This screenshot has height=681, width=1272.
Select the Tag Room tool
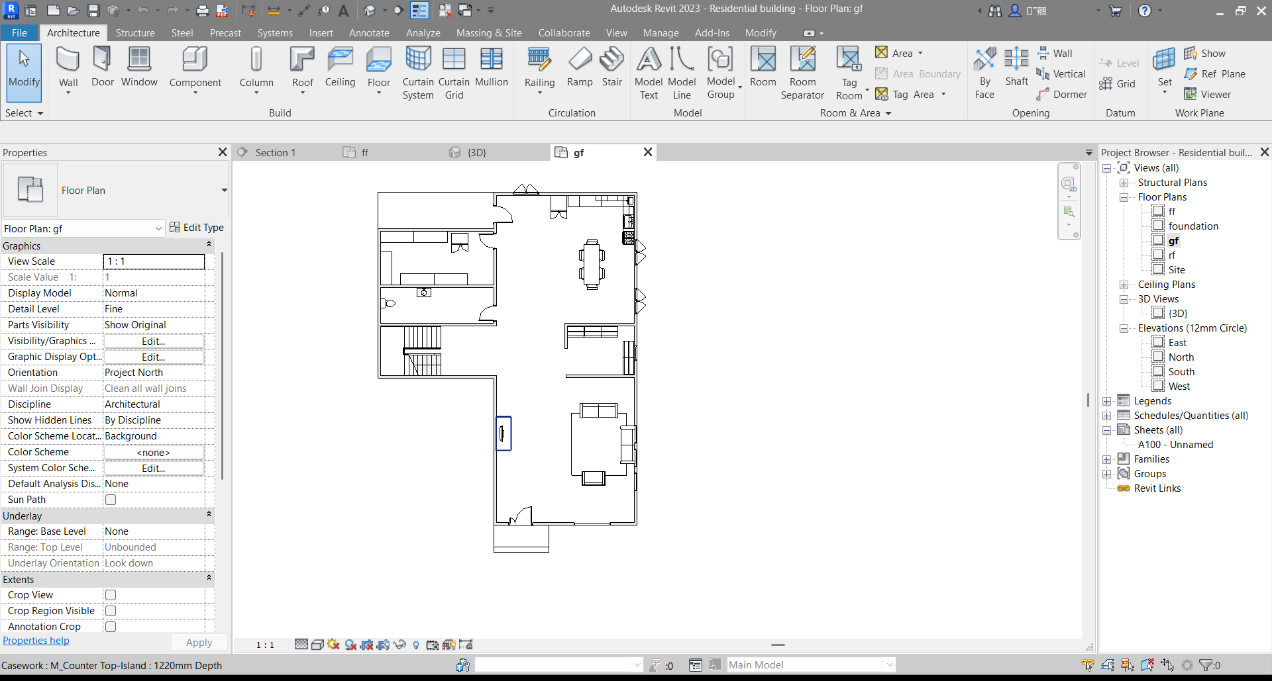coord(849,73)
